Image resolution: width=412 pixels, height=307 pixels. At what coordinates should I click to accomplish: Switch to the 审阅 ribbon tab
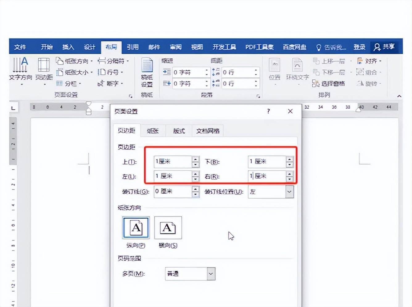coord(175,47)
